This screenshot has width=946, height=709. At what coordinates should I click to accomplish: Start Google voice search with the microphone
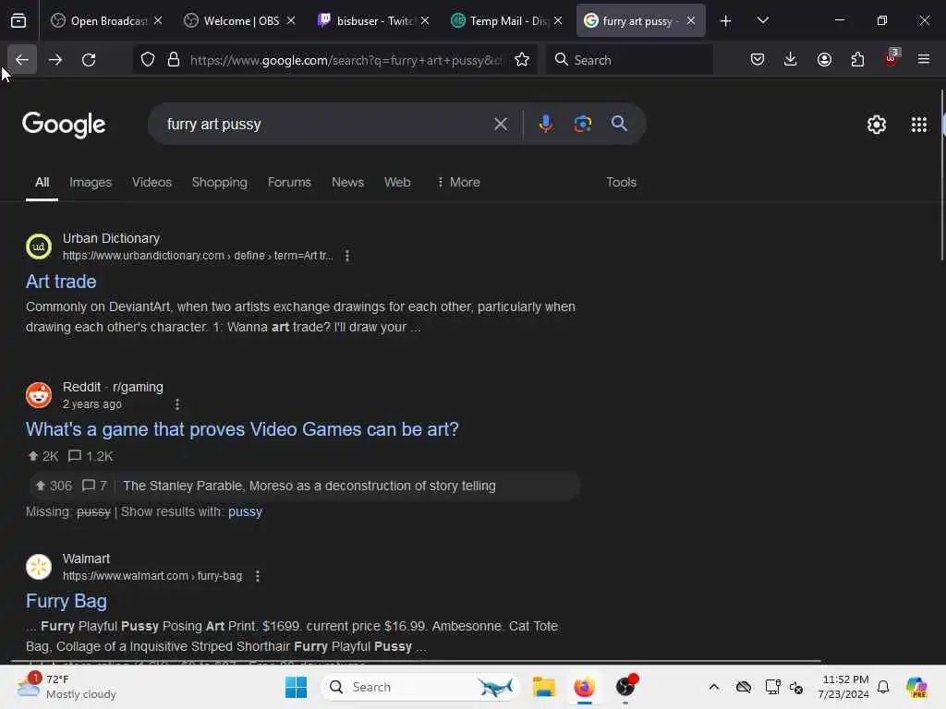545,125
